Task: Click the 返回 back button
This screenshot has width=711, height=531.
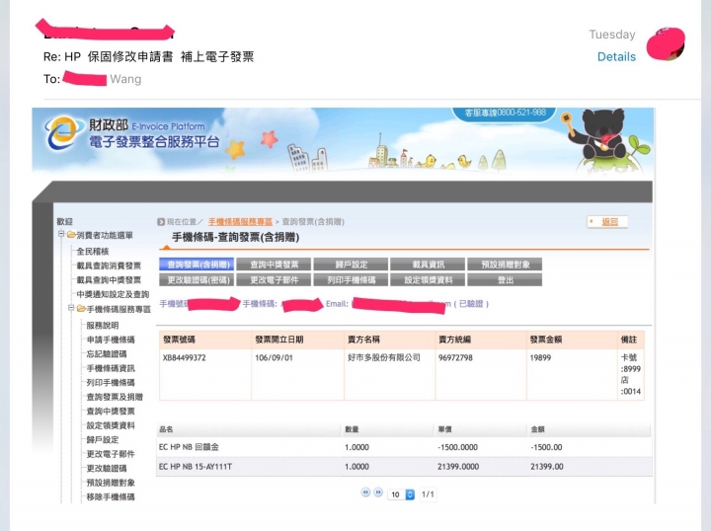Action: 607,221
